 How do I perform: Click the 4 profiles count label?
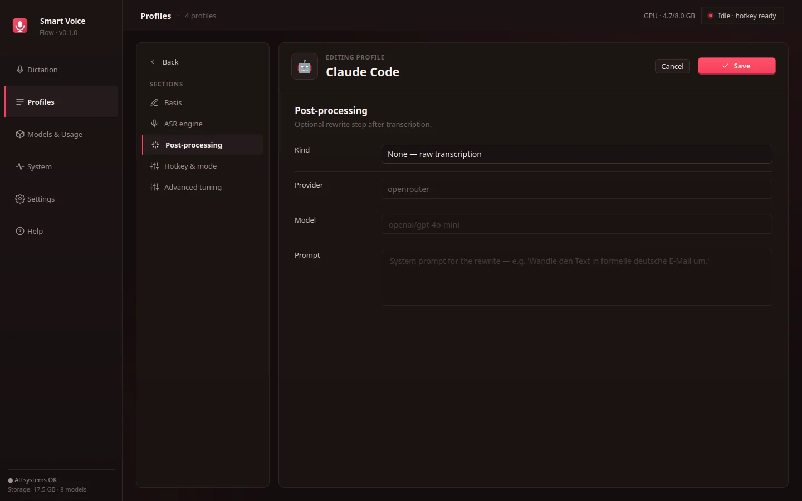click(200, 16)
